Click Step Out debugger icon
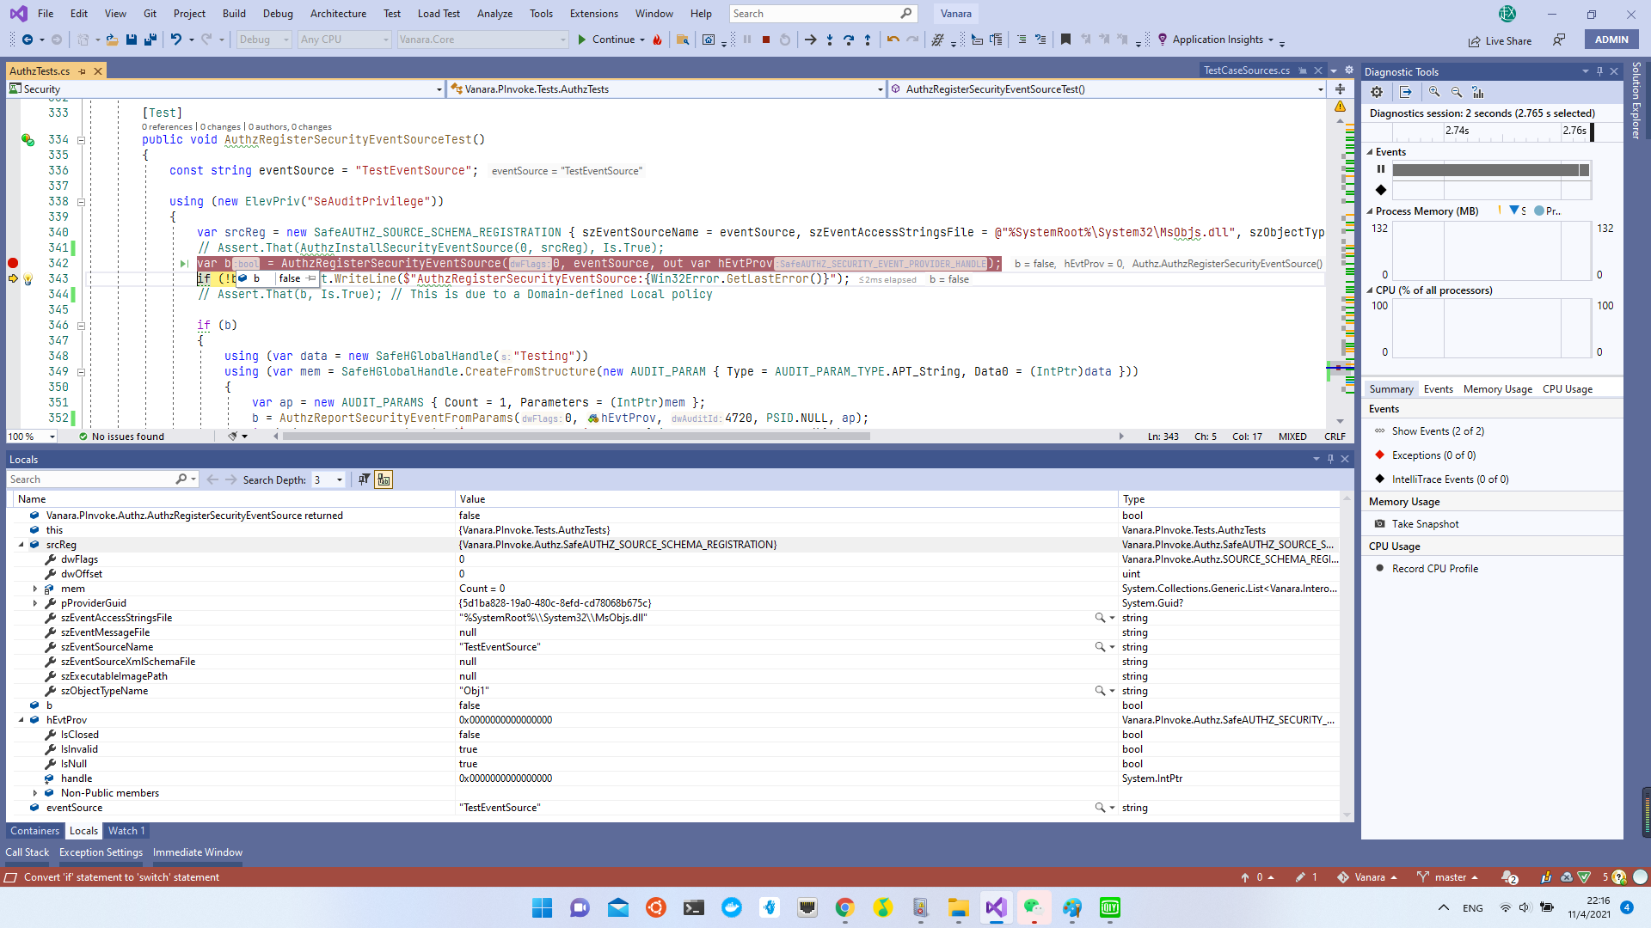The width and height of the screenshot is (1651, 928). 868,40
